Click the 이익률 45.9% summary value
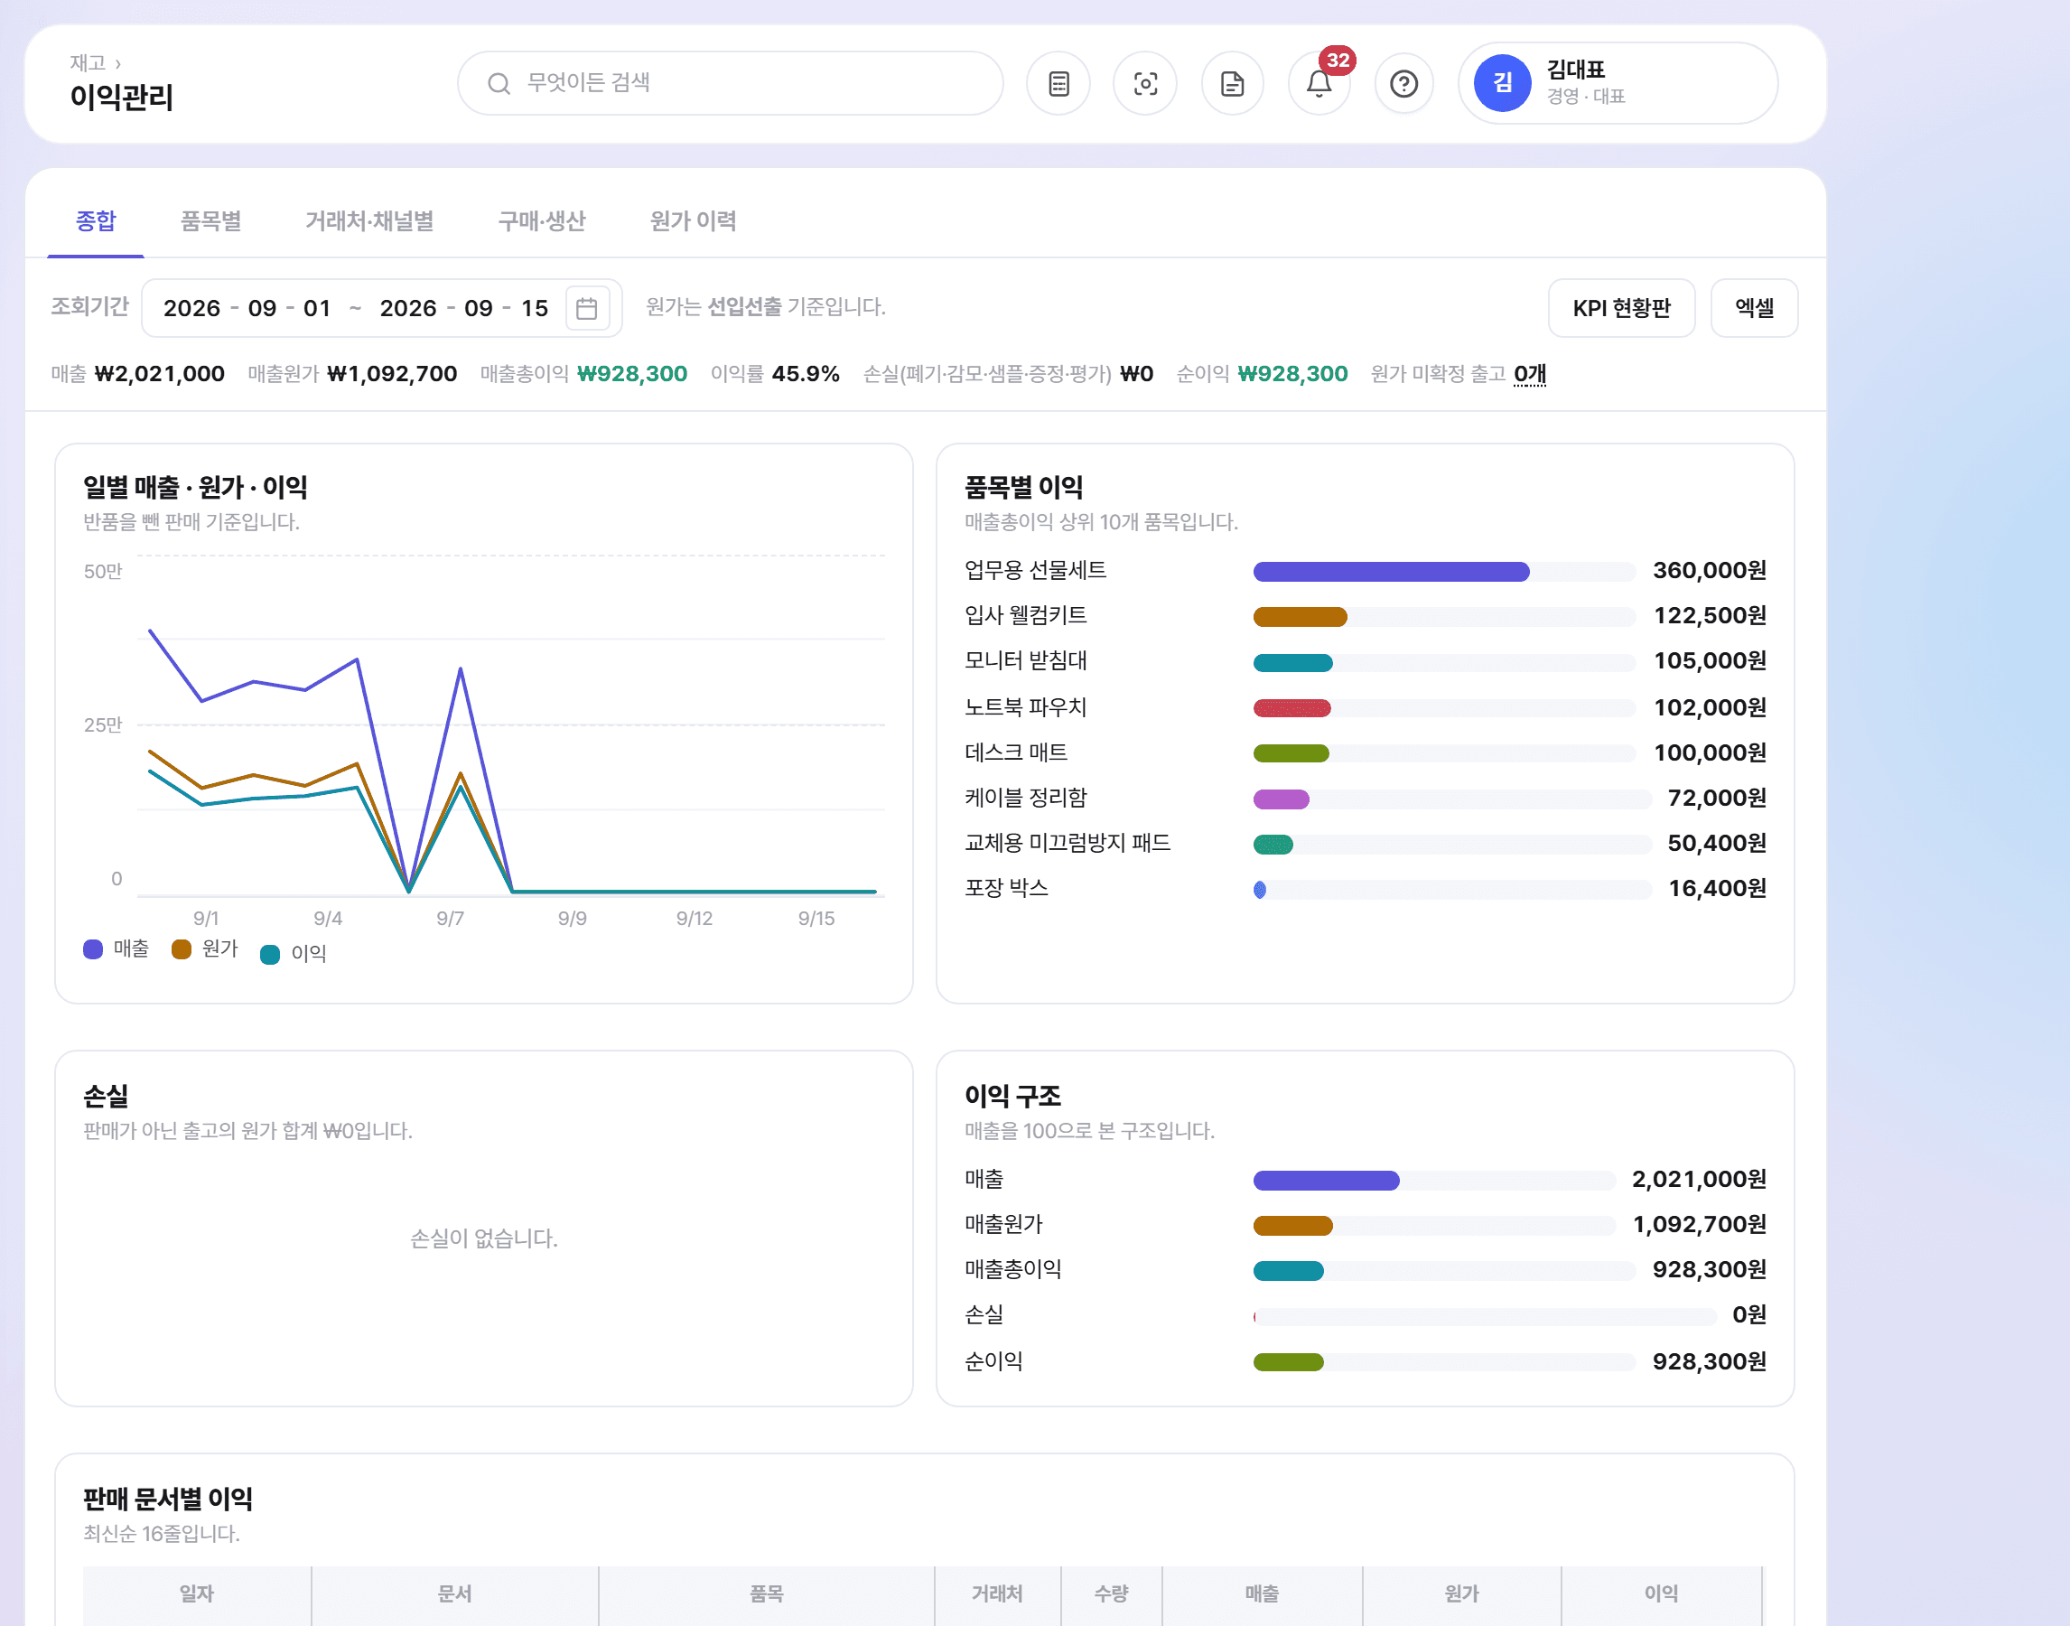The height and width of the screenshot is (1626, 2070). point(807,373)
